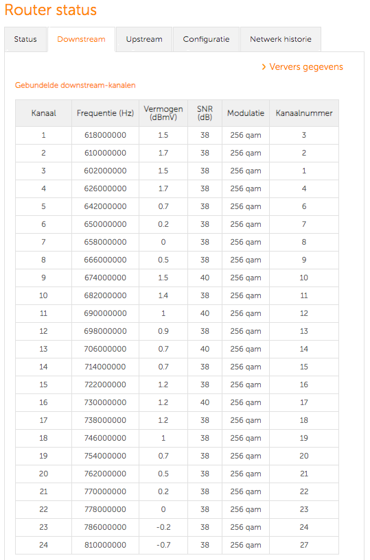This screenshot has height=560, width=370.
Task: Click the Modulatie column header
Action: pyautogui.click(x=246, y=113)
